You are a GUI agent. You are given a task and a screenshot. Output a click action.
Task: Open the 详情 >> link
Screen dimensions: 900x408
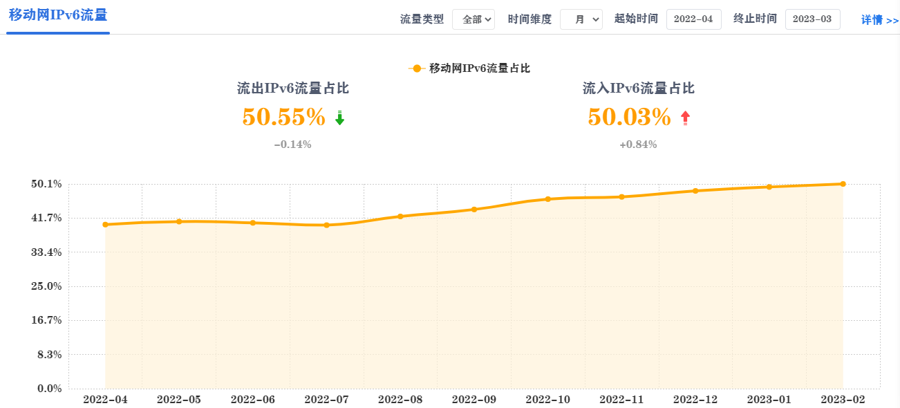879,20
